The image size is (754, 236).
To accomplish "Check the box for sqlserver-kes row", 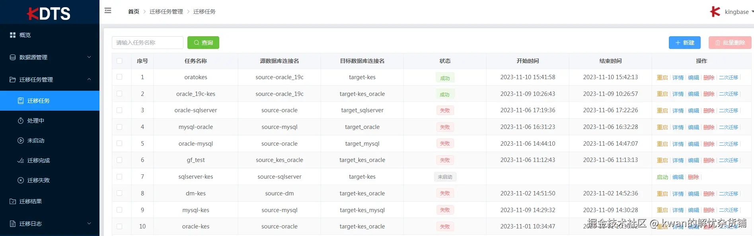I will click(x=119, y=177).
